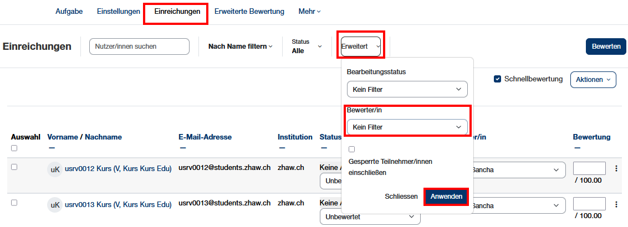Open the Bearbeitungsstatus filter dropdown
The width and height of the screenshot is (628, 227).
click(407, 89)
